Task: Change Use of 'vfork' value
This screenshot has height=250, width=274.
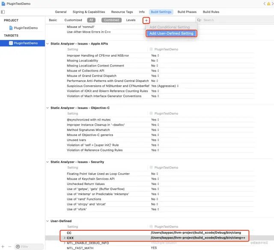Action: (x=155, y=209)
